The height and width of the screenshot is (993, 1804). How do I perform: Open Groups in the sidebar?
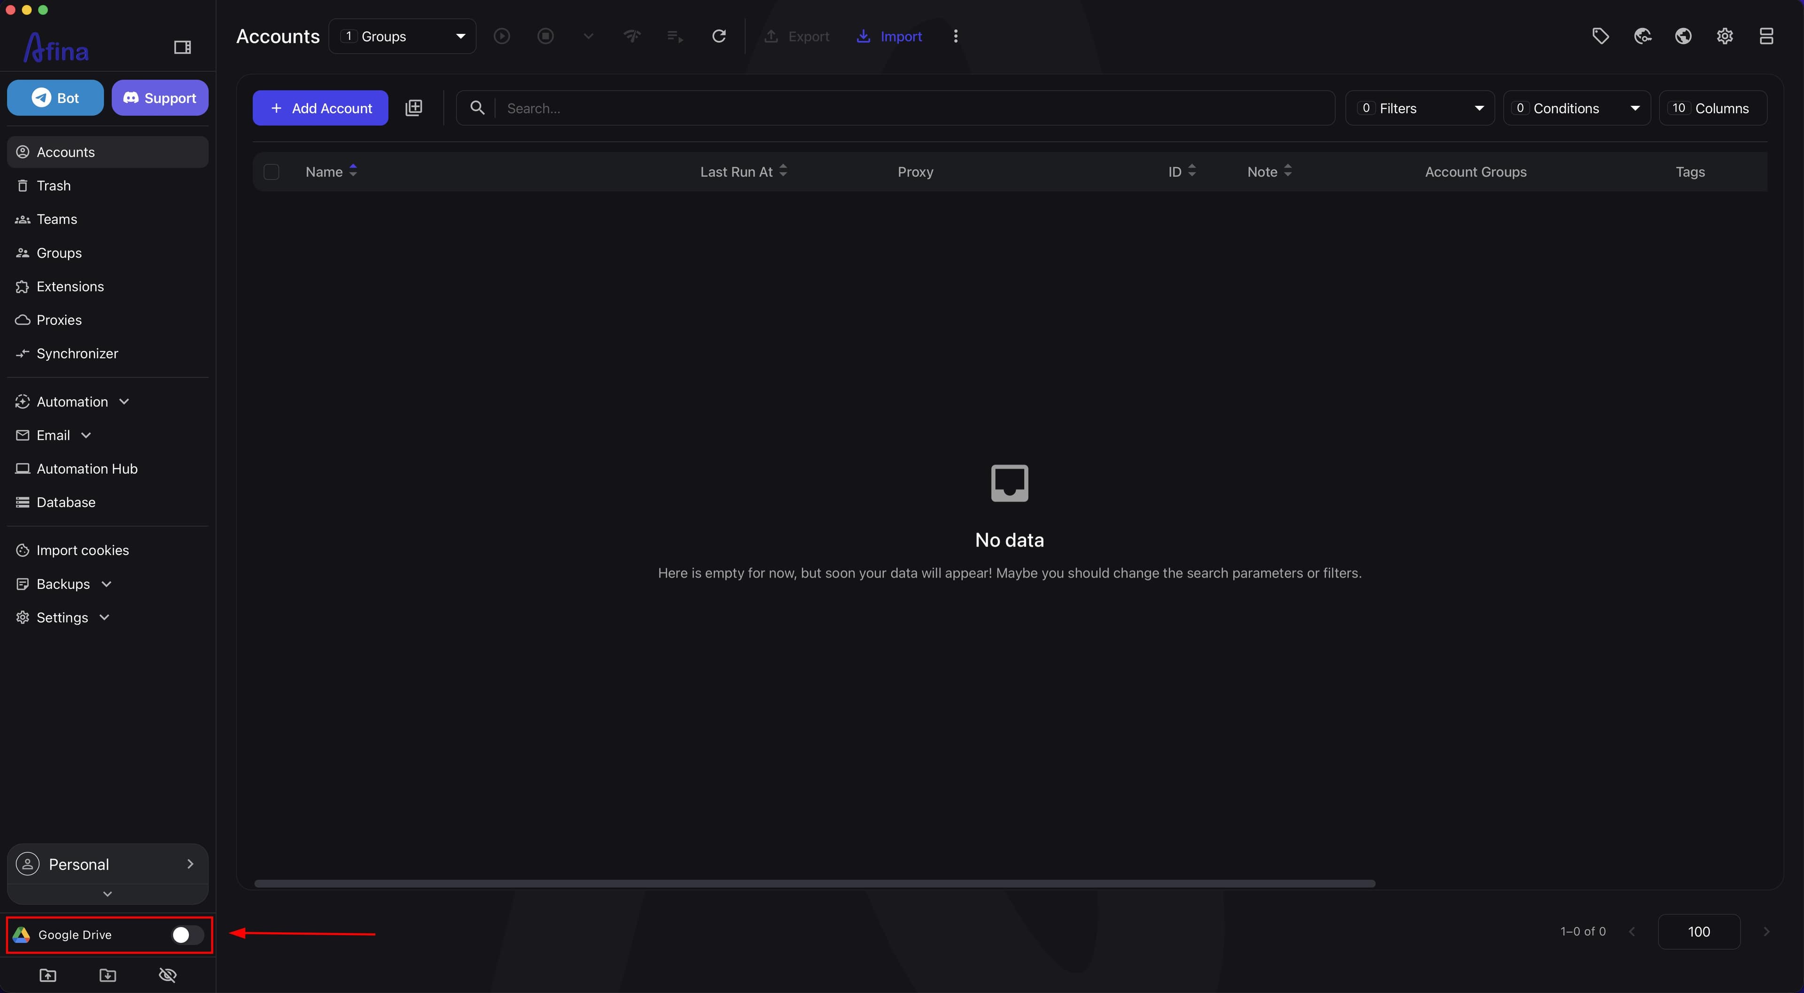(107, 253)
